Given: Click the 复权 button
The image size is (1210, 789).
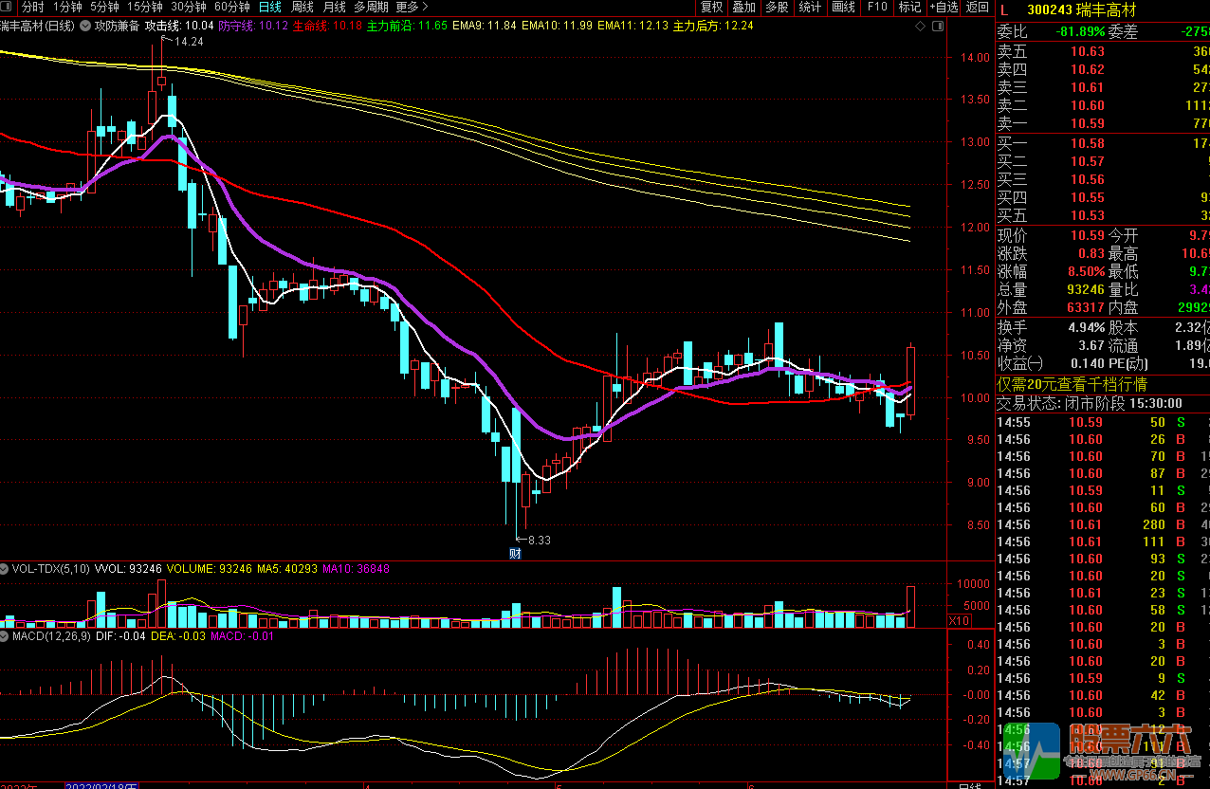Looking at the screenshot, I should tap(712, 7).
